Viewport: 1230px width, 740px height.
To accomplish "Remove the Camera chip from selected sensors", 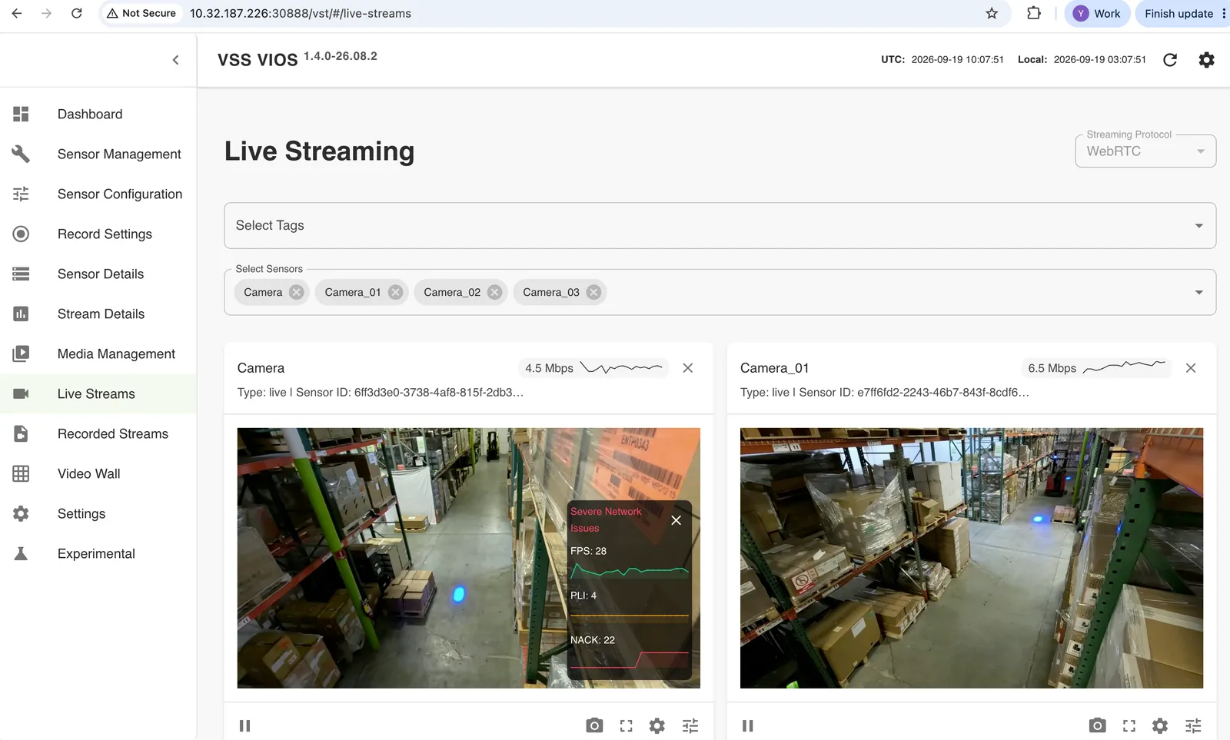I will 296,292.
